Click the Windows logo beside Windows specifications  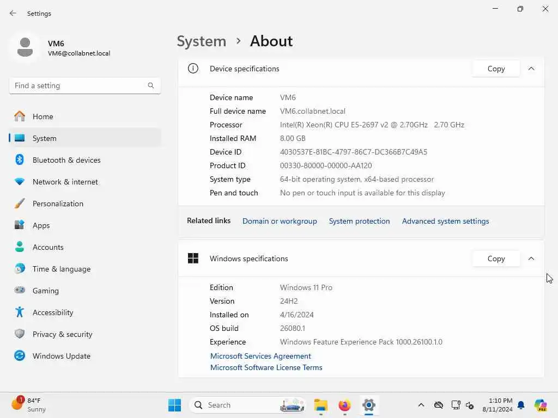tap(193, 258)
